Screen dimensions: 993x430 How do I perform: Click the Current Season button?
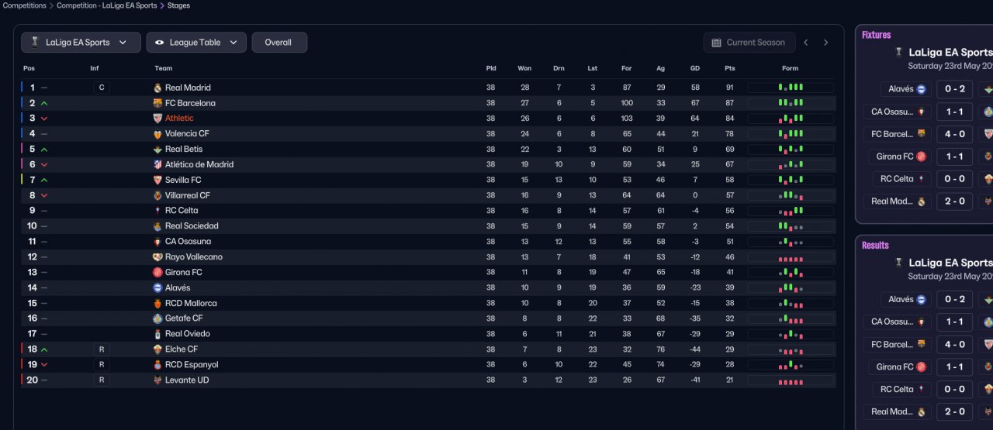[x=749, y=43]
